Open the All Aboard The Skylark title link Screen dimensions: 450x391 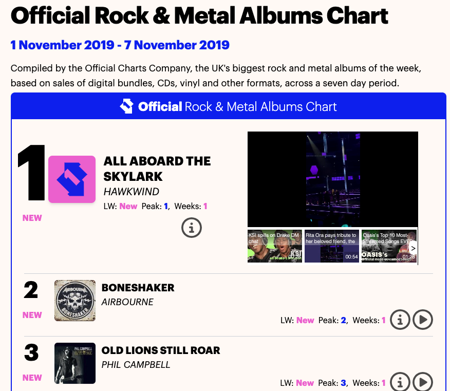coord(157,169)
